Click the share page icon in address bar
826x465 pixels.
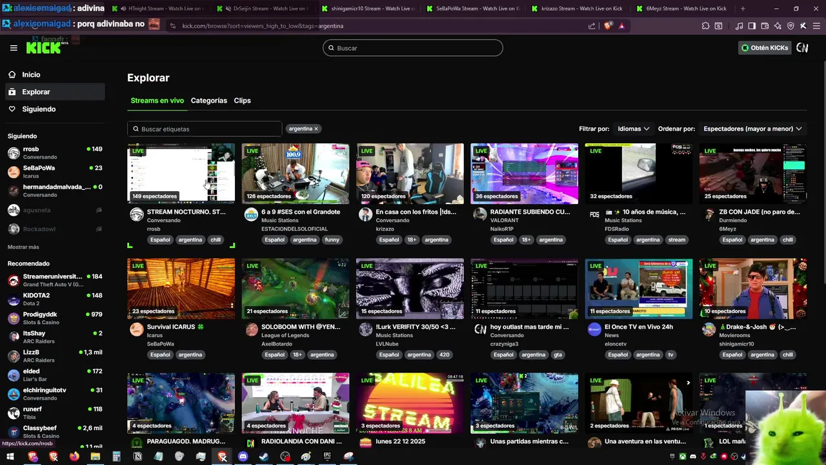pyautogui.click(x=592, y=26)
